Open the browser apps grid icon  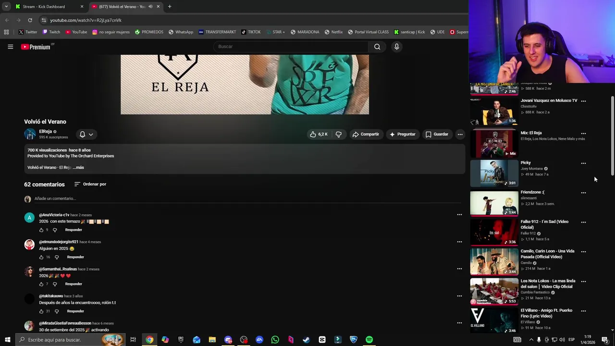[6, 32]
